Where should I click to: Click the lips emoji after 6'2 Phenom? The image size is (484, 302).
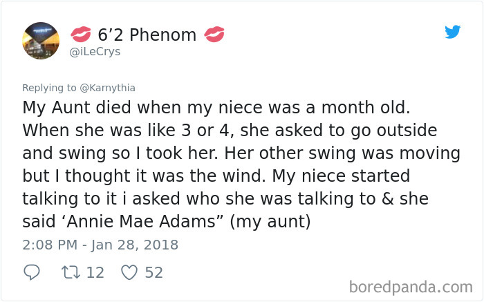click(214, 34)
